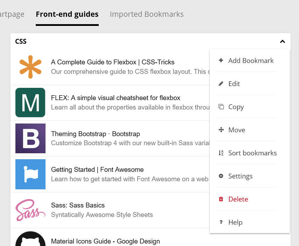Click the copy icon in menu
299x246 pixels.
pyautogui.click(x=221, y=107)
